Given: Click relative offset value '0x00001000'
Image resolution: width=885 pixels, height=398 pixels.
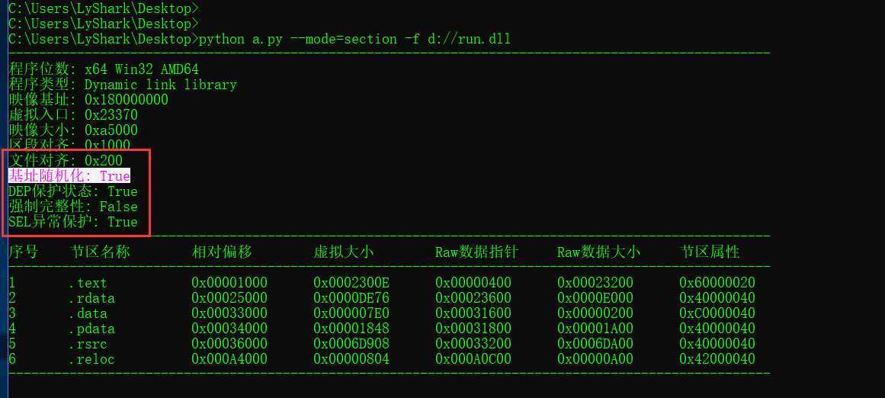Looking at the screenshot, I should [x=229, y=283].
